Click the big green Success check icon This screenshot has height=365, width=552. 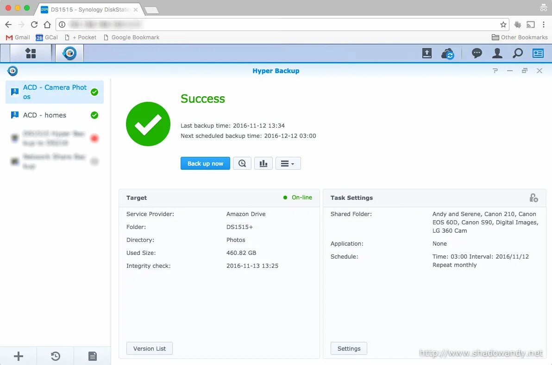148,124
